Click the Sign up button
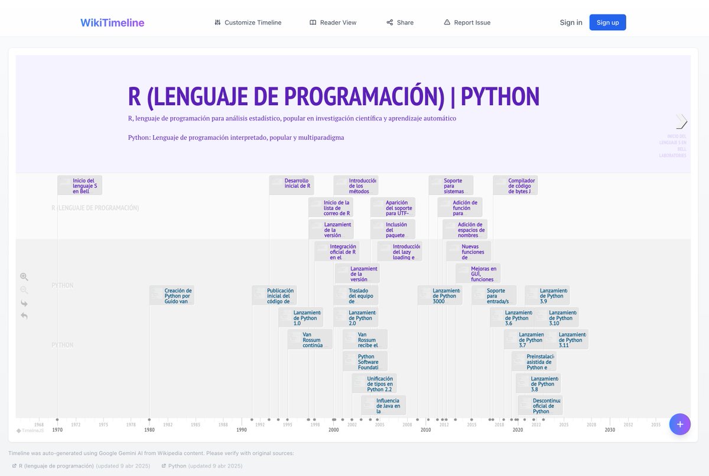The height and width of the screenshot is (476, 709). coord(607,22)
